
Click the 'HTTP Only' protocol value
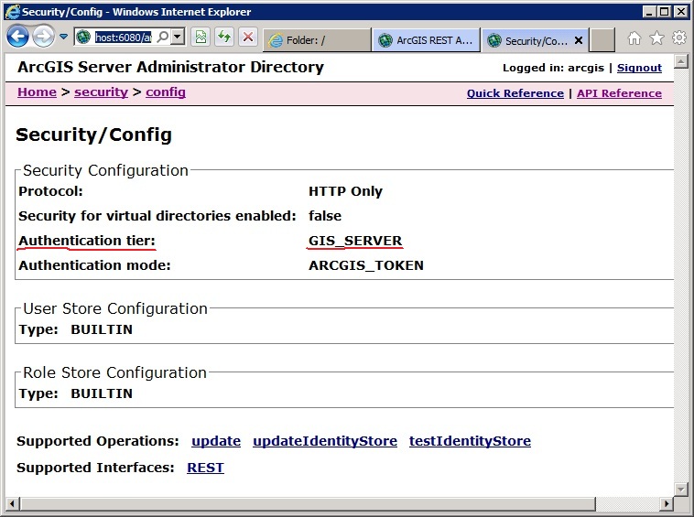click(x=345, y=191)
